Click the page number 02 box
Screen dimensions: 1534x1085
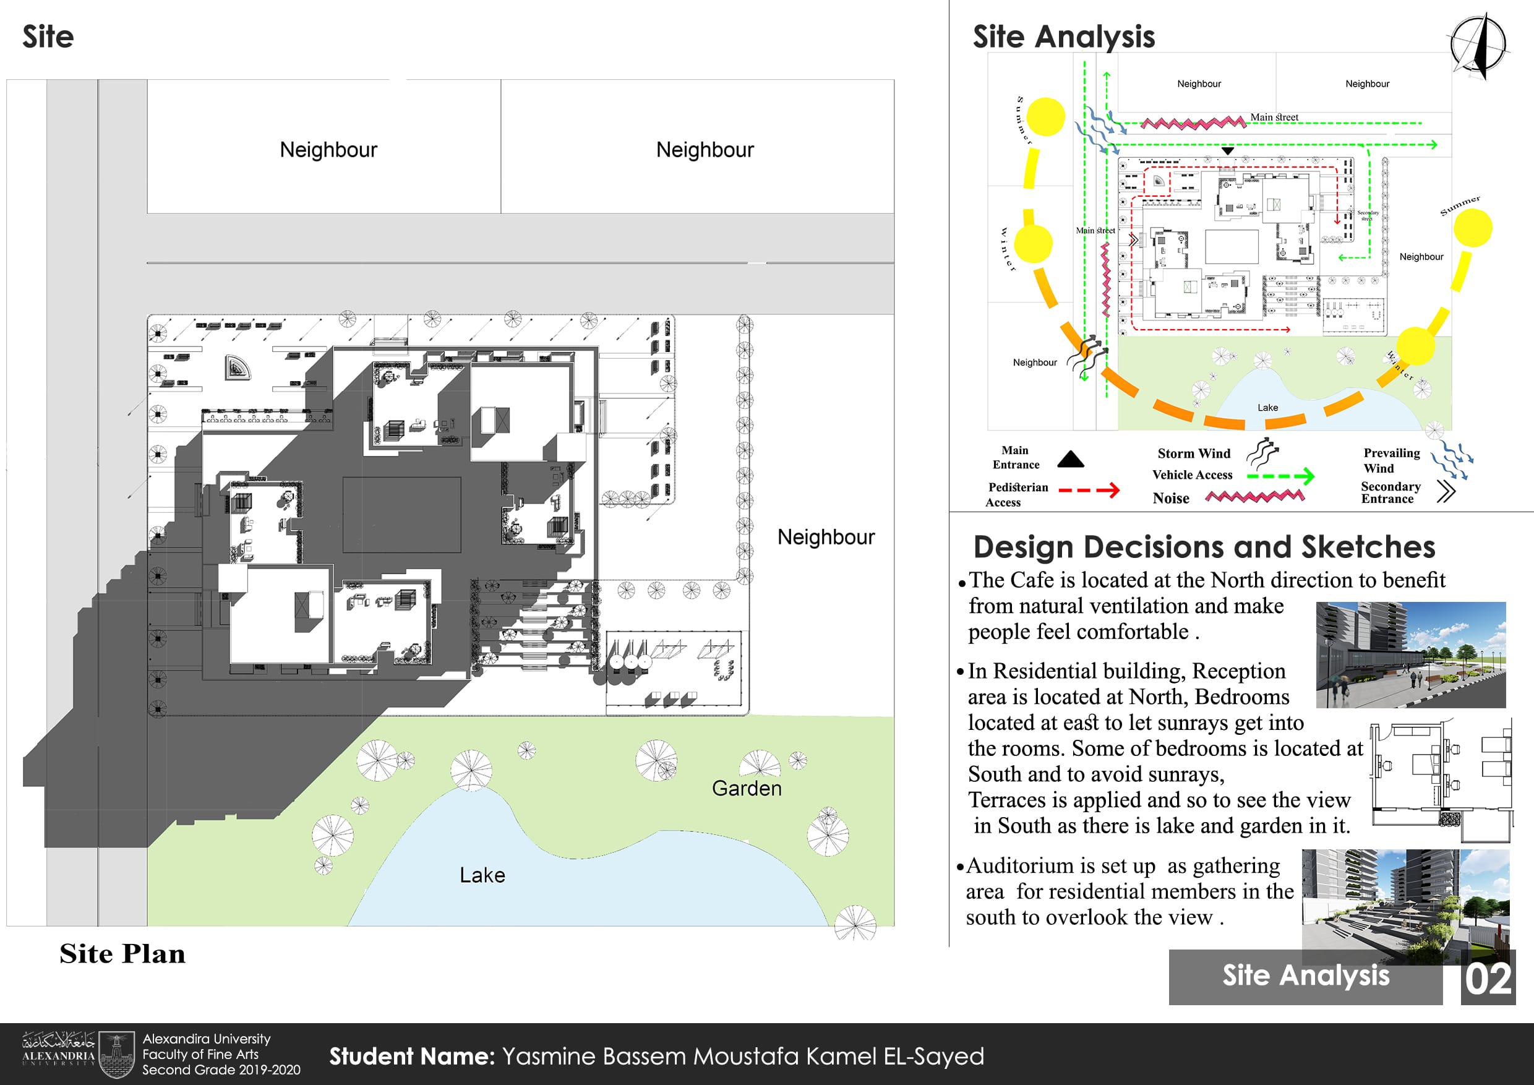click(x=1488, y=978)
